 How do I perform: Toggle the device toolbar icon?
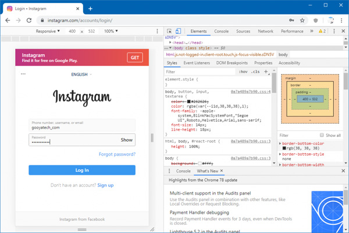[178, 31]
